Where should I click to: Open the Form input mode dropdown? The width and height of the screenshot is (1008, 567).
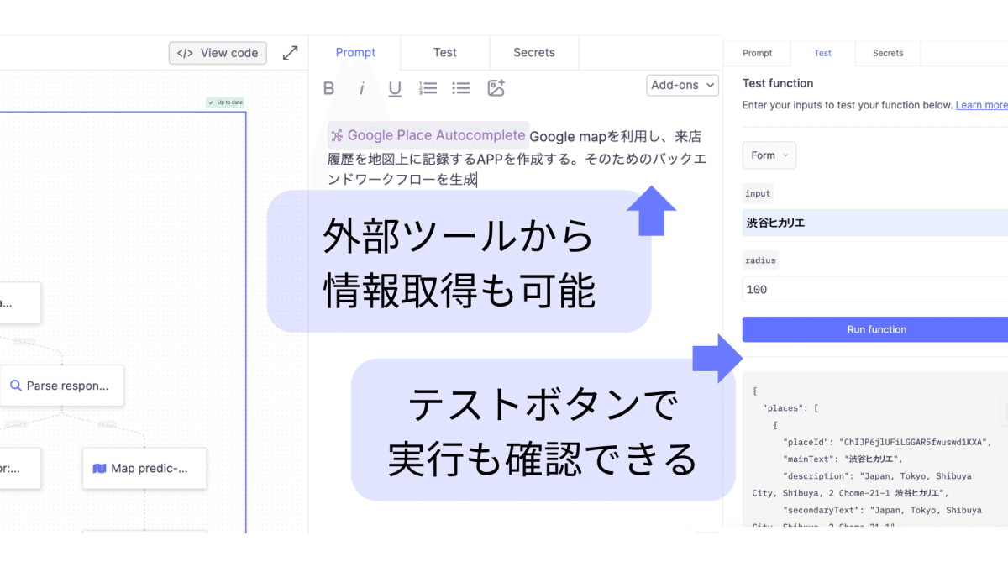pyautogui.click(x=769, y=155)
